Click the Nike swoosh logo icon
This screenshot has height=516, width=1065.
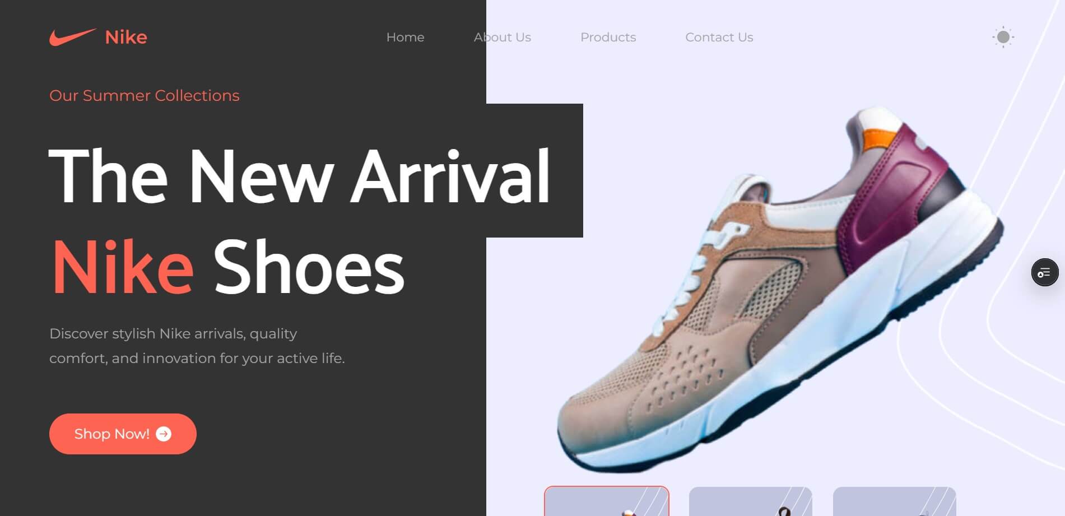pyautogui.click(x=73, y=37)
